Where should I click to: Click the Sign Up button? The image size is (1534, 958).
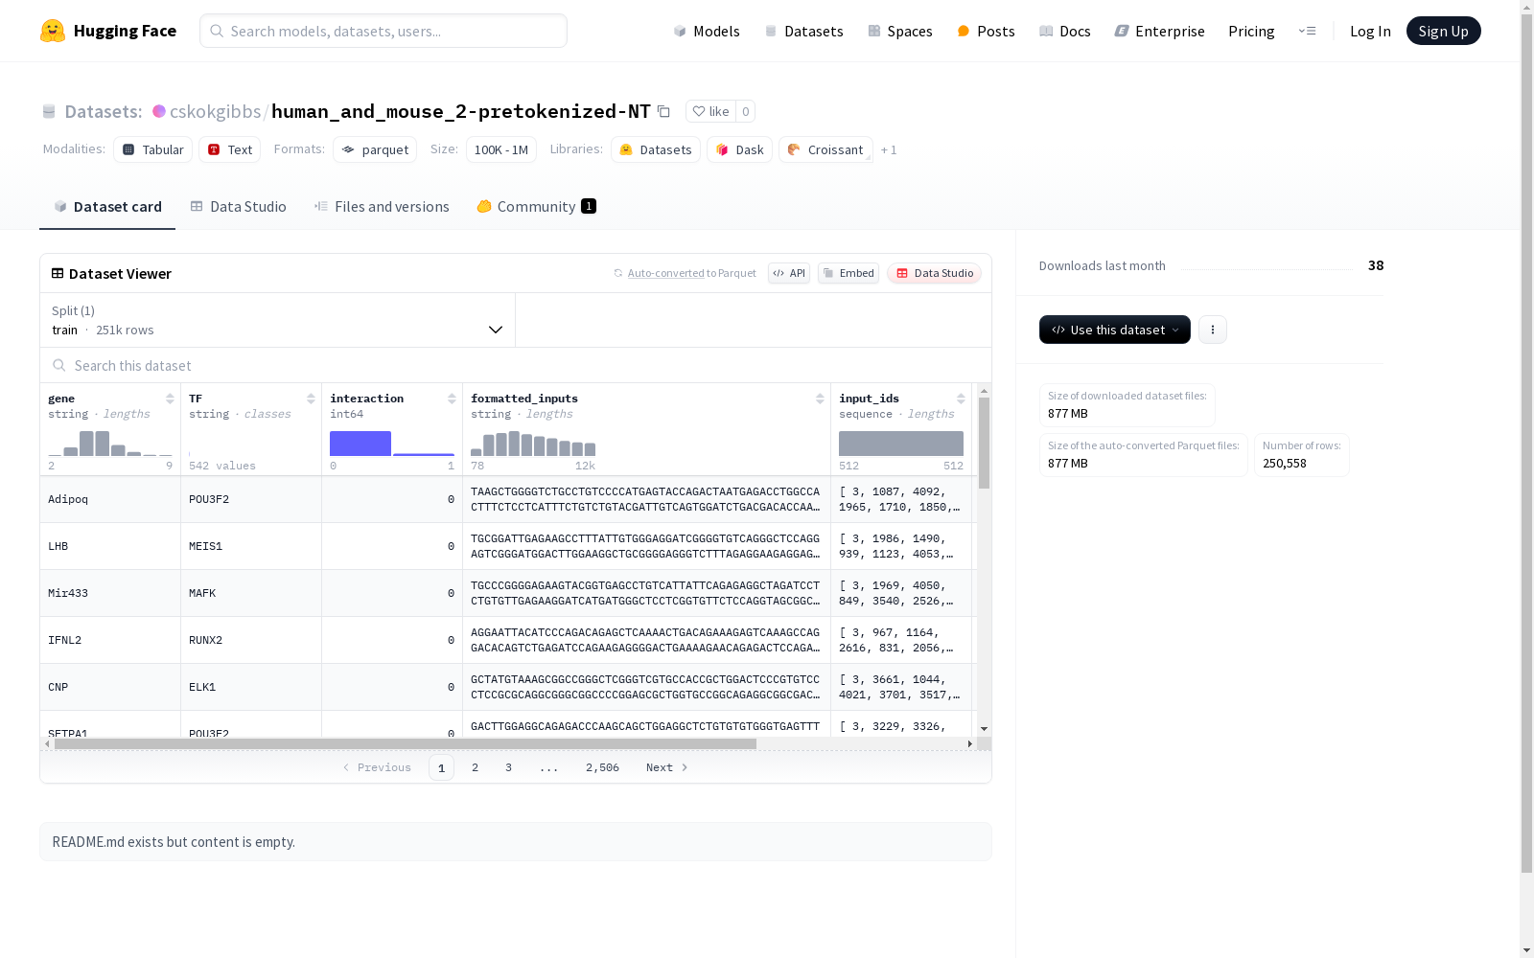[1444, 31]
